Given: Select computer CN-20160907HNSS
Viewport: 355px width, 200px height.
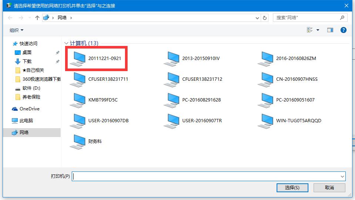Looking at the screenshot, I should pos(288,79).
